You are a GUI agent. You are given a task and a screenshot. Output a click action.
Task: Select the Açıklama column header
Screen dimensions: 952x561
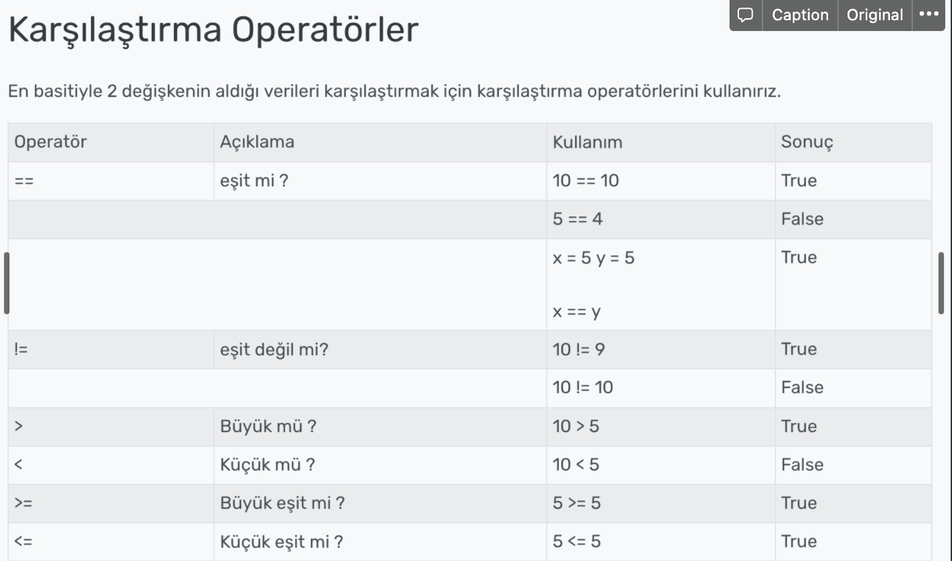click(380, 142)
